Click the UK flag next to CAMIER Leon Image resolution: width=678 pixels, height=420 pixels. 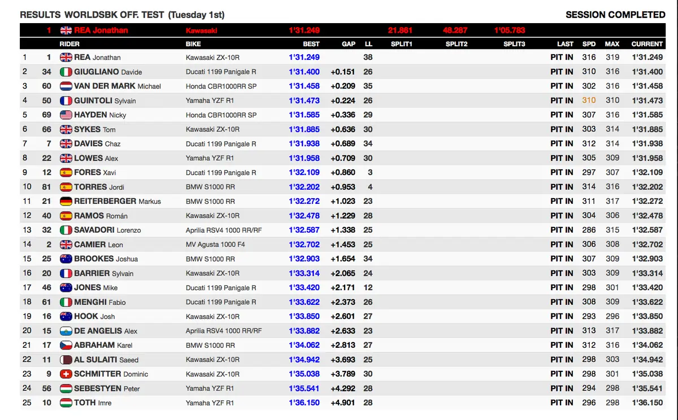click(x=66, y=244)
